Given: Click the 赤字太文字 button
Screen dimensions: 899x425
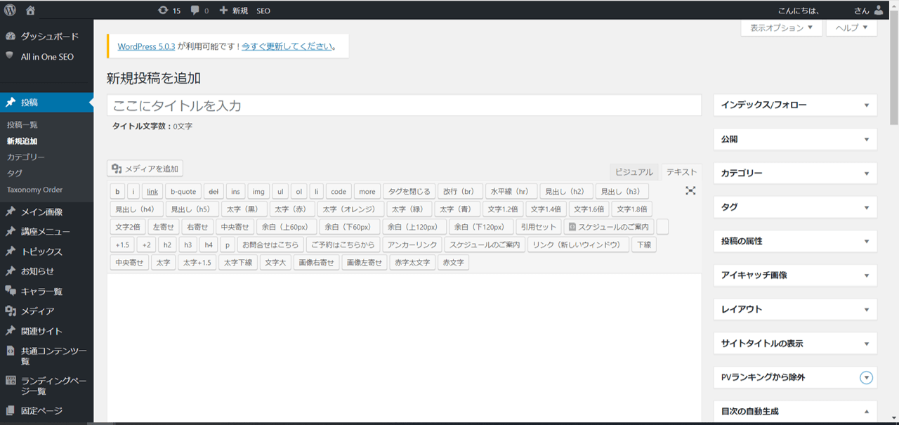Looking at the screenshot, I should click(x=412, y=263).
